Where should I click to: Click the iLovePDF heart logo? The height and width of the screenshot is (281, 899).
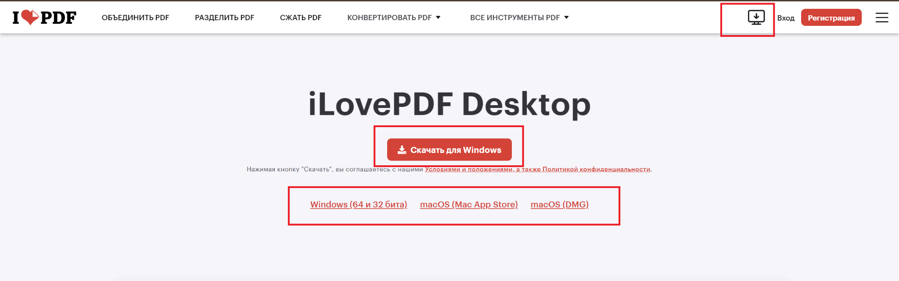44,18
